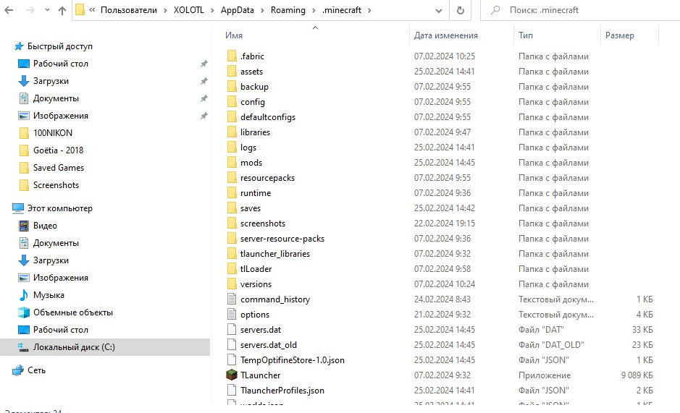
Task: Click the servers.dat file icon
Action: tap(232, 329)
